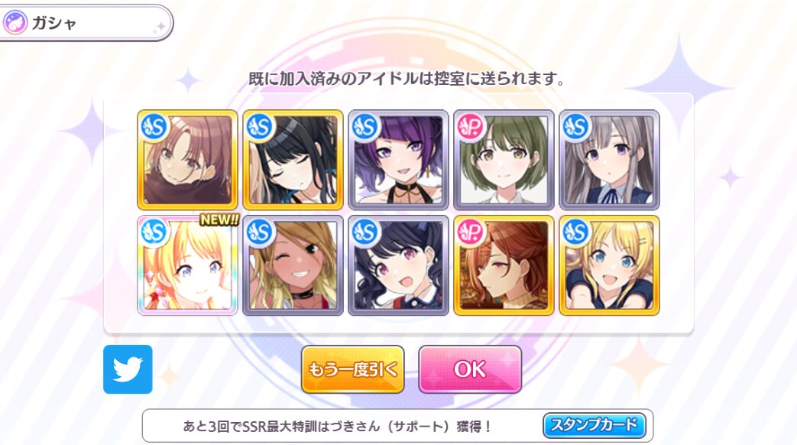The height and width of the screenshot is (445, 797).
Task: Select the dark-haired idol with pink eyes
Action: coord(399,265)
